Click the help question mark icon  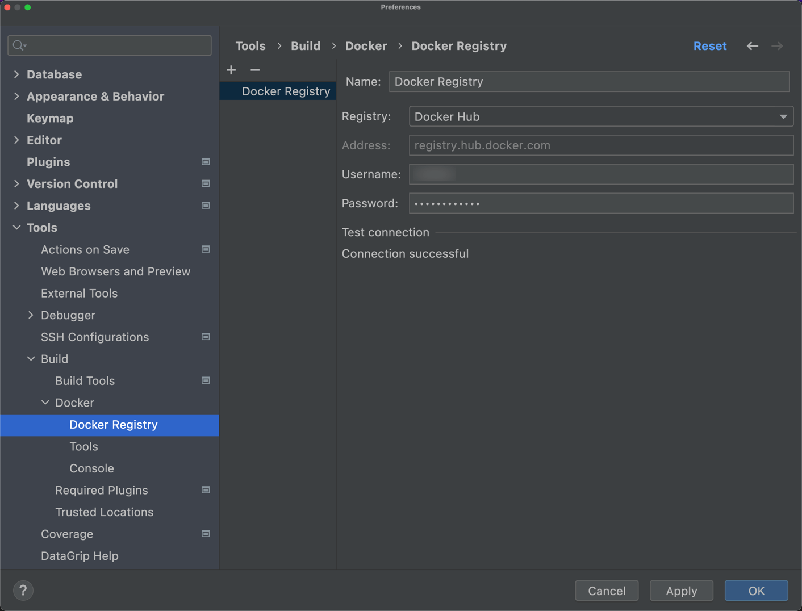pyautogui.click(x=23, y=591)
